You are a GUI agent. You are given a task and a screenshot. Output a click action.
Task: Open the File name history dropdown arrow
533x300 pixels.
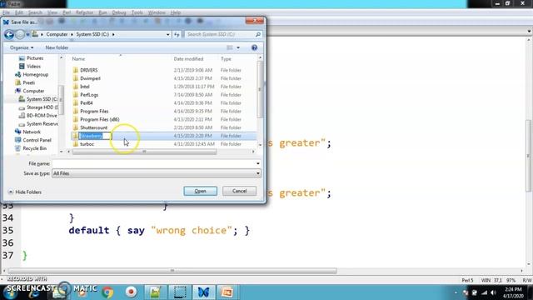click(x=258, y=163)
